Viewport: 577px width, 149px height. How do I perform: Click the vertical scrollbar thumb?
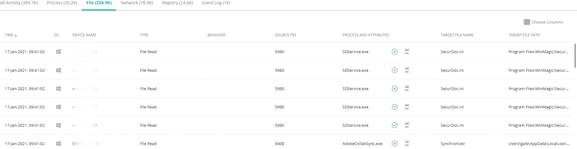(575, 56)
